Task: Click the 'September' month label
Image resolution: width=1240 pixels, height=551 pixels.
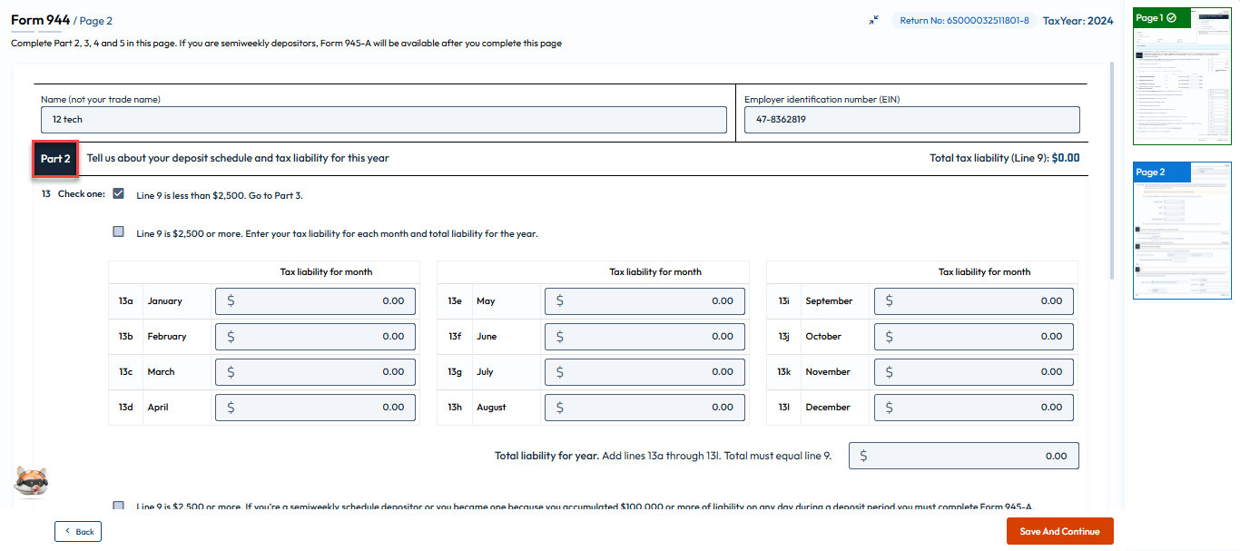Action: 829,301
